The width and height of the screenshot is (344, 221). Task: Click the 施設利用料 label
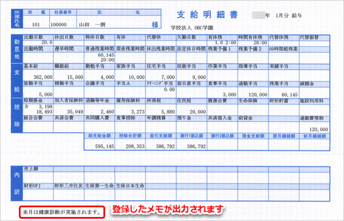[x=312, y=101]
